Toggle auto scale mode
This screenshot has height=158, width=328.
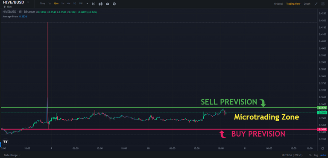tap(323, 155)
